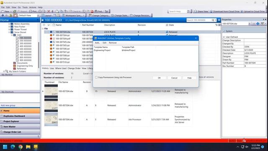Switch to the Change Order tab

tap(74, 68)
